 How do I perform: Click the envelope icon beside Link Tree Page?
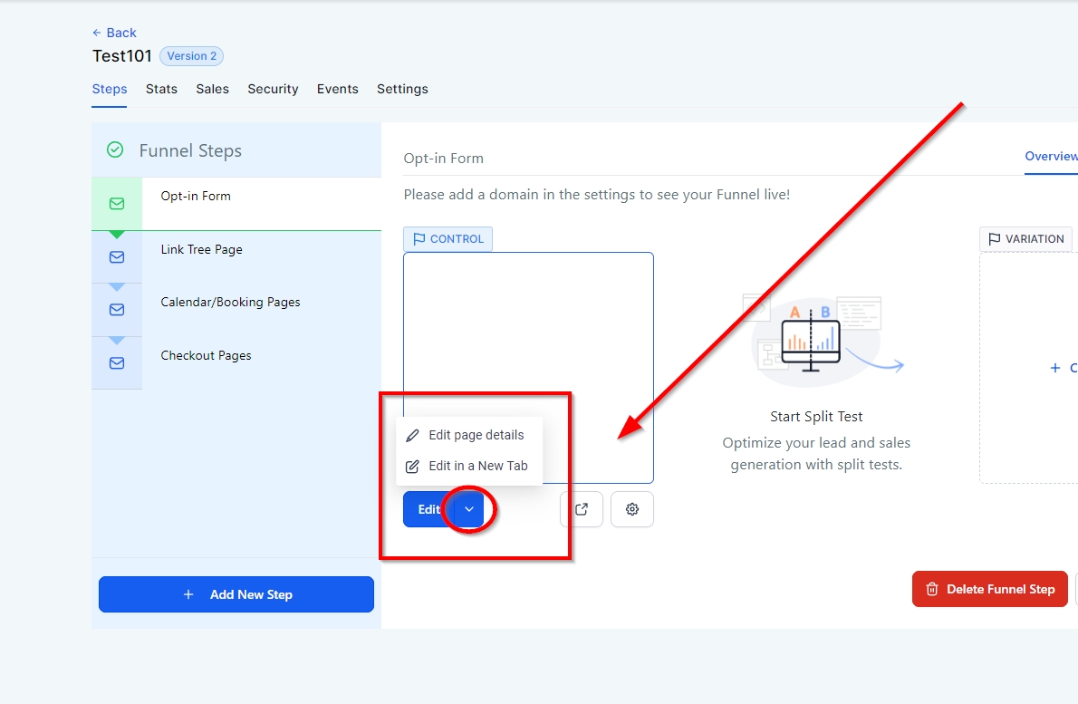pyautogui.click(x=117, y=257)
